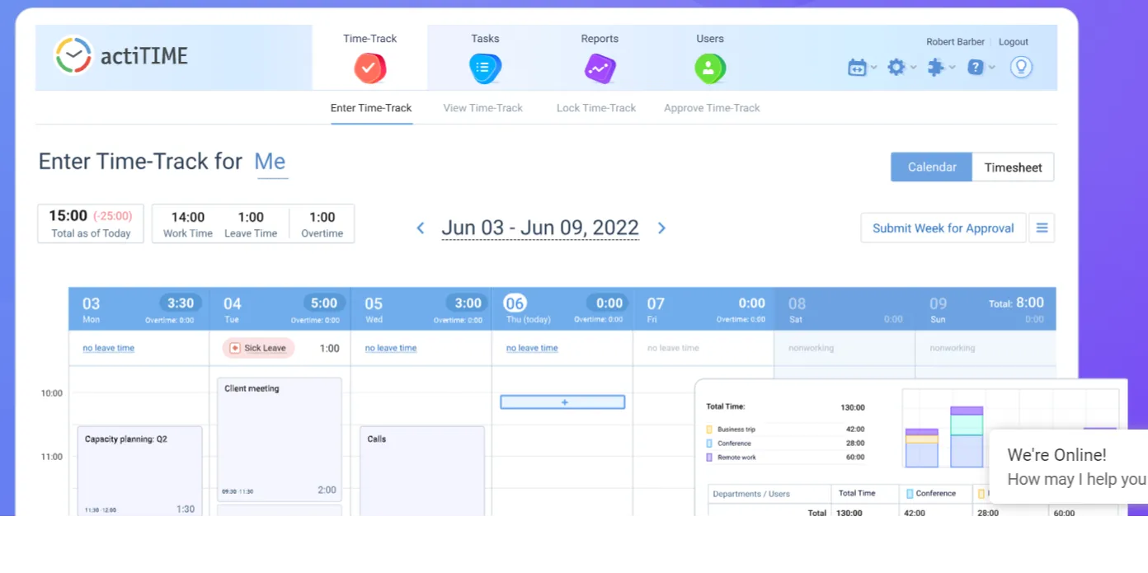This screenshot has height=573, width=1148.
Task: Switch to Calendar view
Action: point(931,167)
